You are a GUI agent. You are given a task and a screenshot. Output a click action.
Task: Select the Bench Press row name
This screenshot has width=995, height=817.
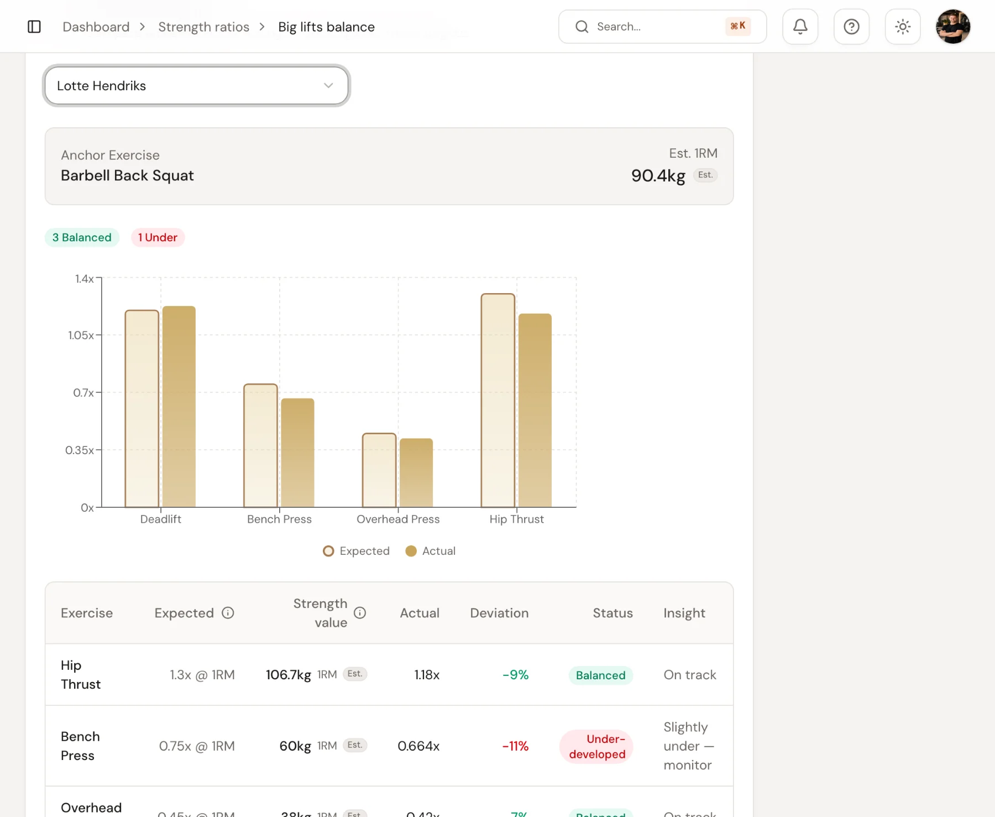click(80, 746)
